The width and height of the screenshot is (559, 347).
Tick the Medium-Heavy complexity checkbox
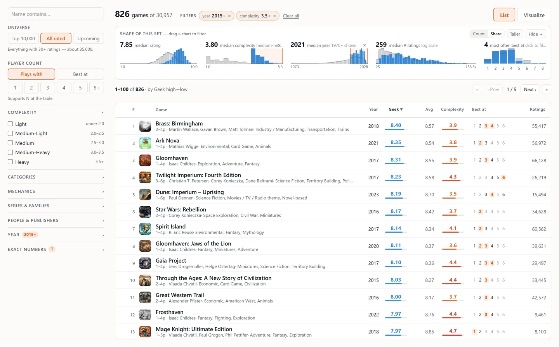point(10,152)
